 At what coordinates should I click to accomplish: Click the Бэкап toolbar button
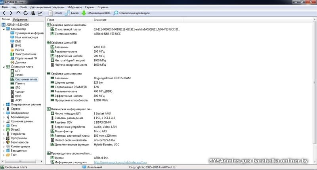pos(72,13)
